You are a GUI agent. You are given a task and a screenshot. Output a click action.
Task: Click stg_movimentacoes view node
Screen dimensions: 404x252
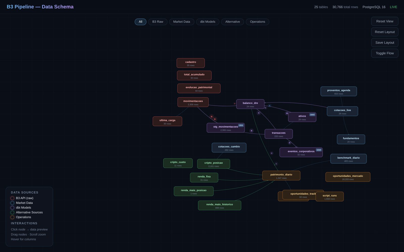click(225, 128)
